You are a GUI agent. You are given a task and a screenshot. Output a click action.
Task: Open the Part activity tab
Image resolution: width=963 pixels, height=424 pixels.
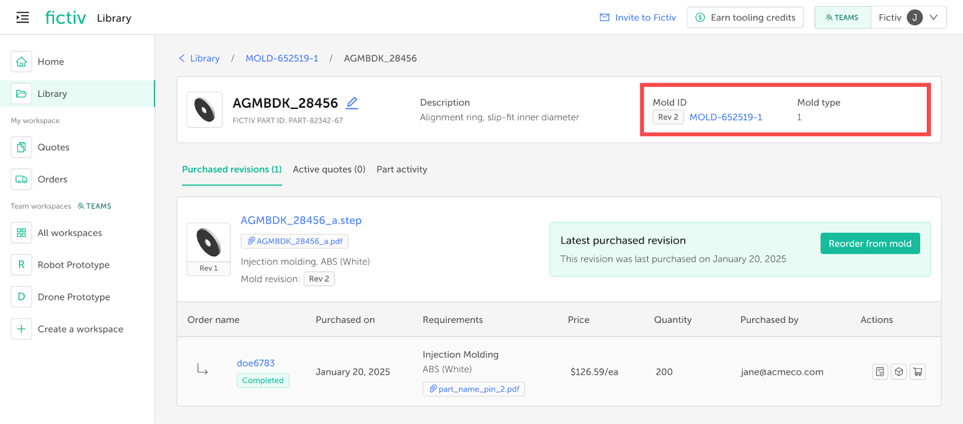pyautogui.click(x=401, y=170)
